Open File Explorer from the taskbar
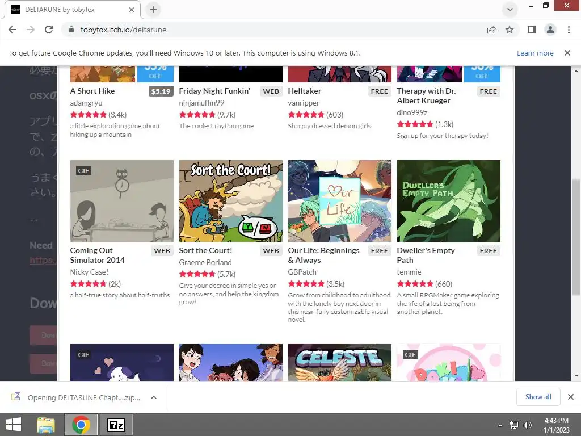 click(46, 425)
